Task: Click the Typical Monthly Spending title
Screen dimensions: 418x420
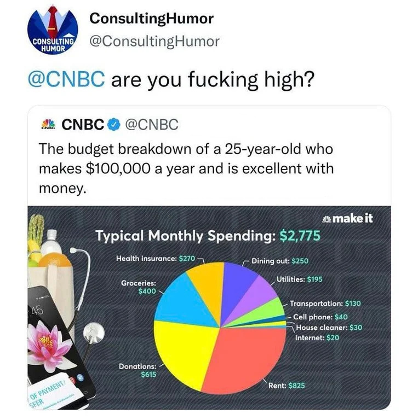Action: tap(208, 236)
